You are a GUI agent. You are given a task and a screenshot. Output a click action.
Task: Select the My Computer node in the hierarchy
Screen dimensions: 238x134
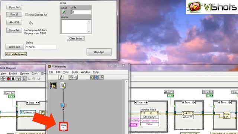pos(63,105)
